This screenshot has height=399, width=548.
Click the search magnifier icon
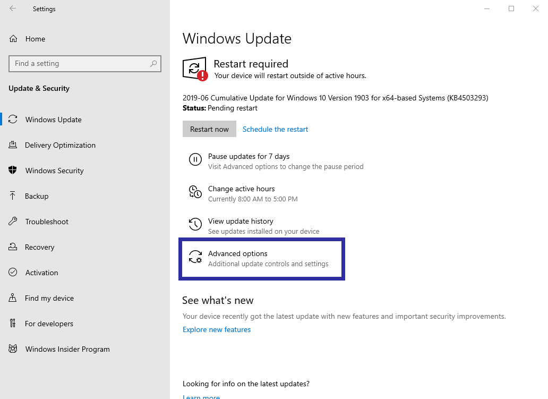[153, 64]
